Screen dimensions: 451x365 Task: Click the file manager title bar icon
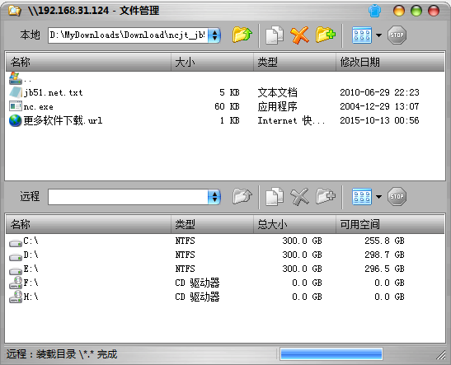click(x=14, y=11)
